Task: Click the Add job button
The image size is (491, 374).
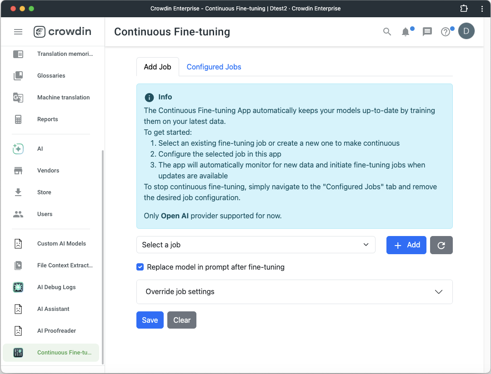Action: 406,245
